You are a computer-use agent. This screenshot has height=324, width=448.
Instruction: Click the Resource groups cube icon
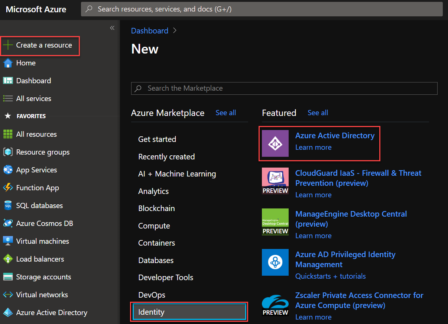[x=8, y=152]
